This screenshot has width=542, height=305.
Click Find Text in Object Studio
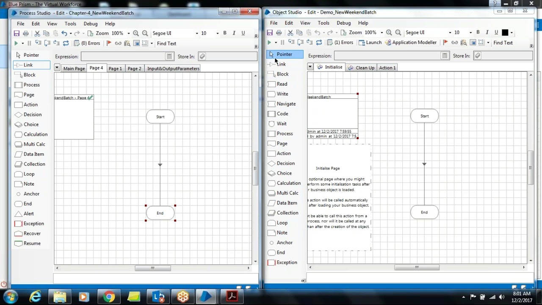point(503,42)
